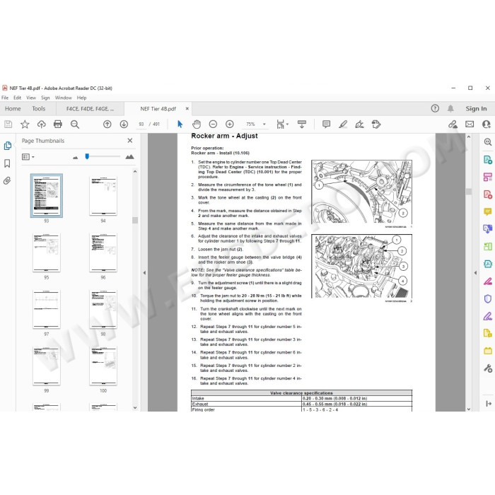This screenshot has width=495, height=495.
Task: Open the account profile icon
Action: [487, 124]
